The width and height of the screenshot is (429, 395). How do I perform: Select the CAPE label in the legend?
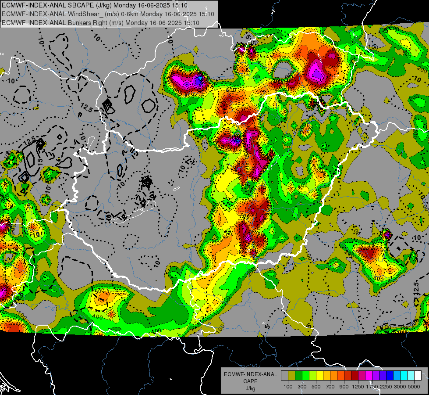[x=250, y=381]
